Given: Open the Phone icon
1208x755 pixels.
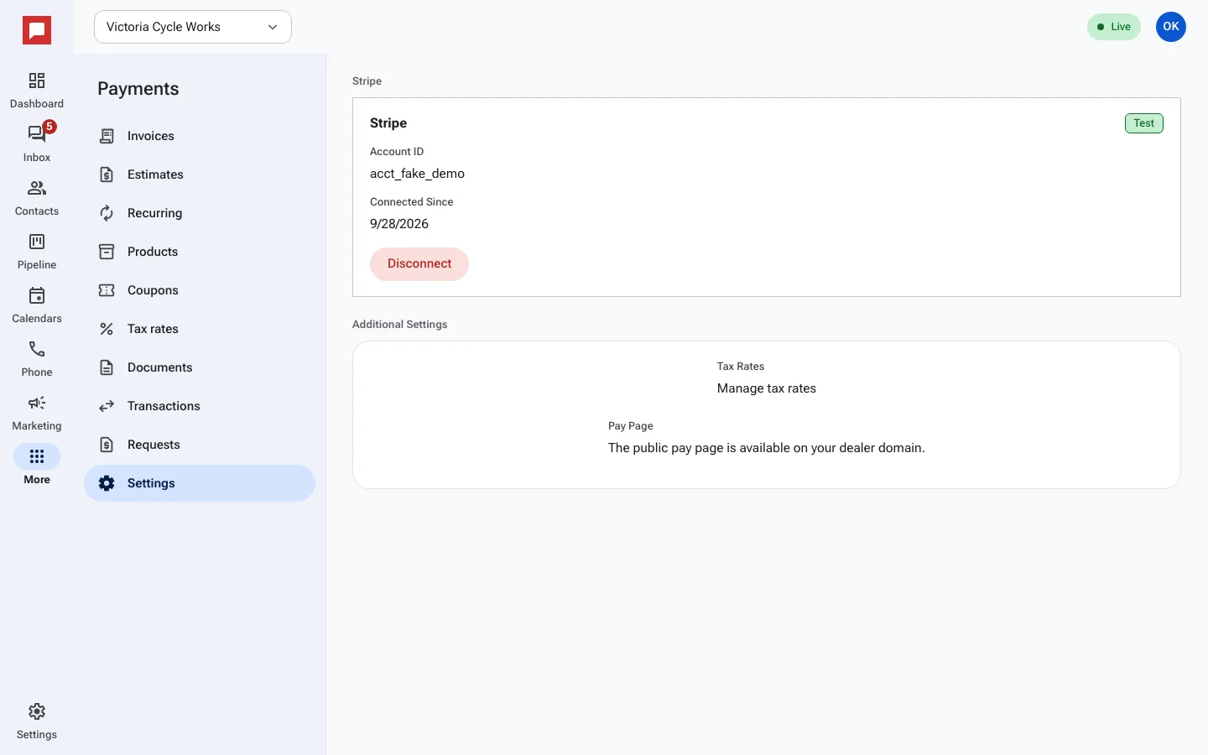Looking at the screenshot, I should [x=37, y=349].
